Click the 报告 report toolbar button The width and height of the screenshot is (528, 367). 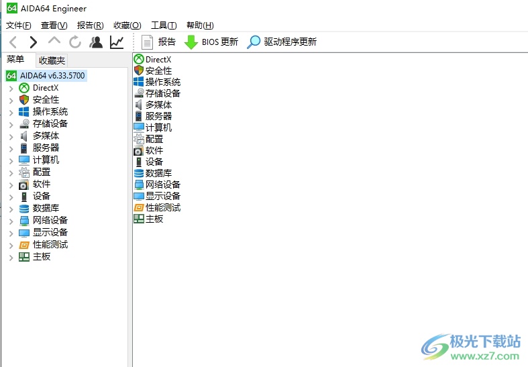pos(158,42)
